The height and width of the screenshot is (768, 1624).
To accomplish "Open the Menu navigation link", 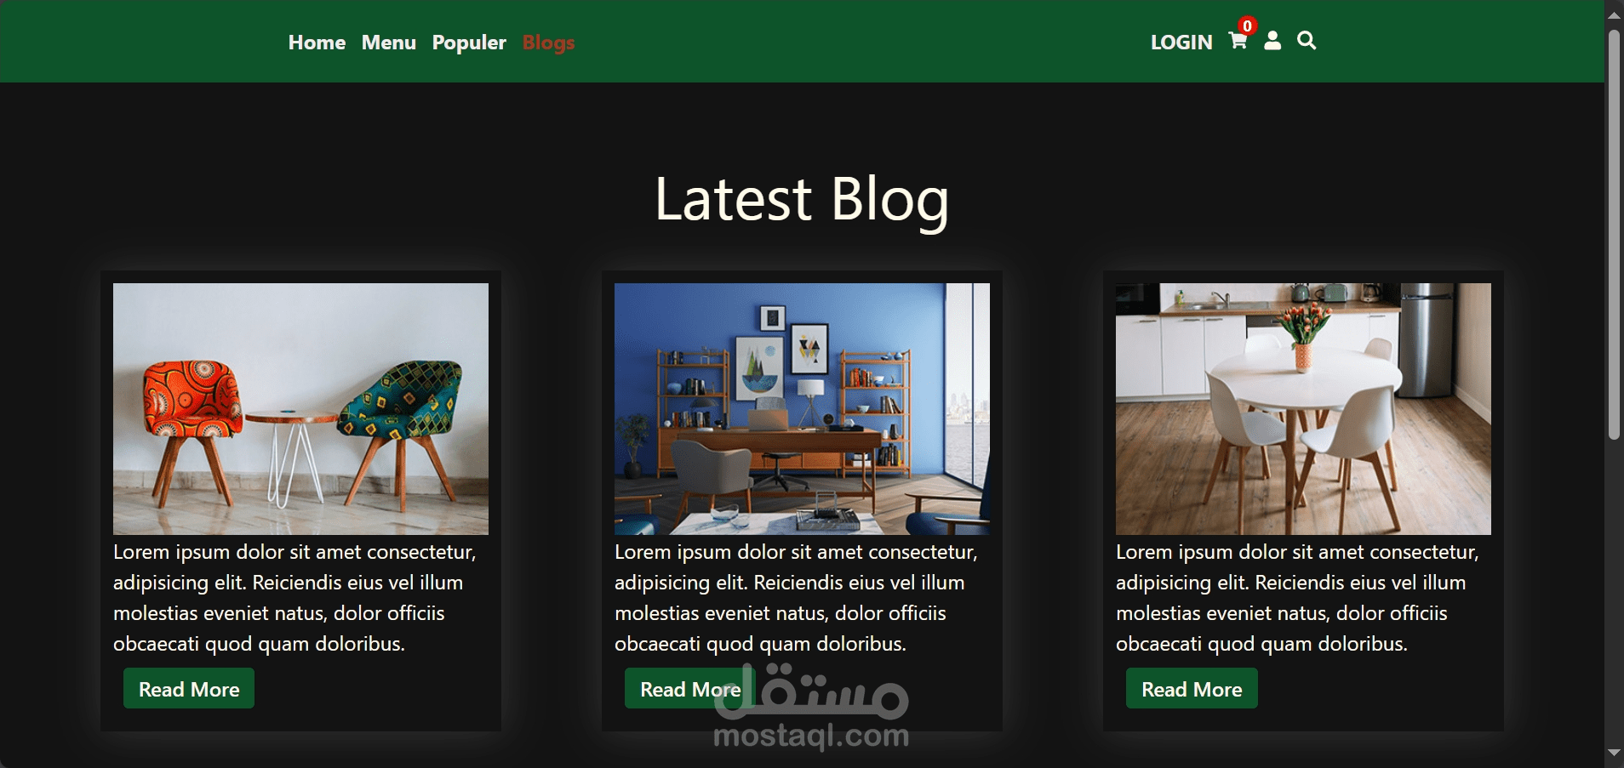I will pos(389,43).
